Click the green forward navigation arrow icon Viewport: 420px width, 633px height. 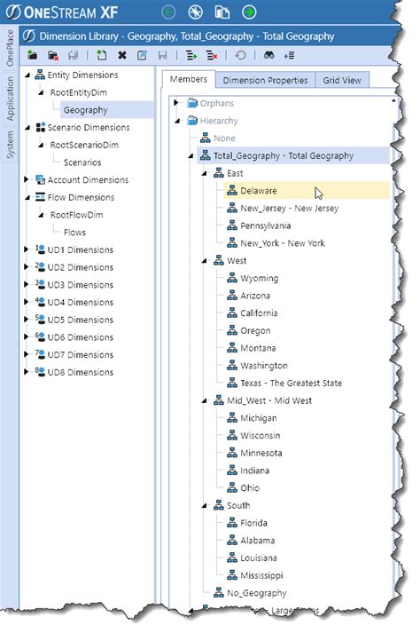249,12
